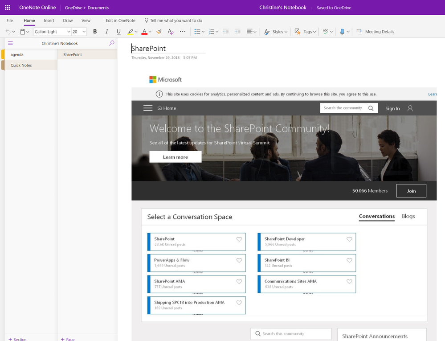Screen dimensions: 445x341
Task: Click the clipboard Paste icon
Action: (23, 32)
